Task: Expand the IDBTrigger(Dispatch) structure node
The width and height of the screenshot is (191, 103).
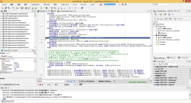Action: (1, 18)
